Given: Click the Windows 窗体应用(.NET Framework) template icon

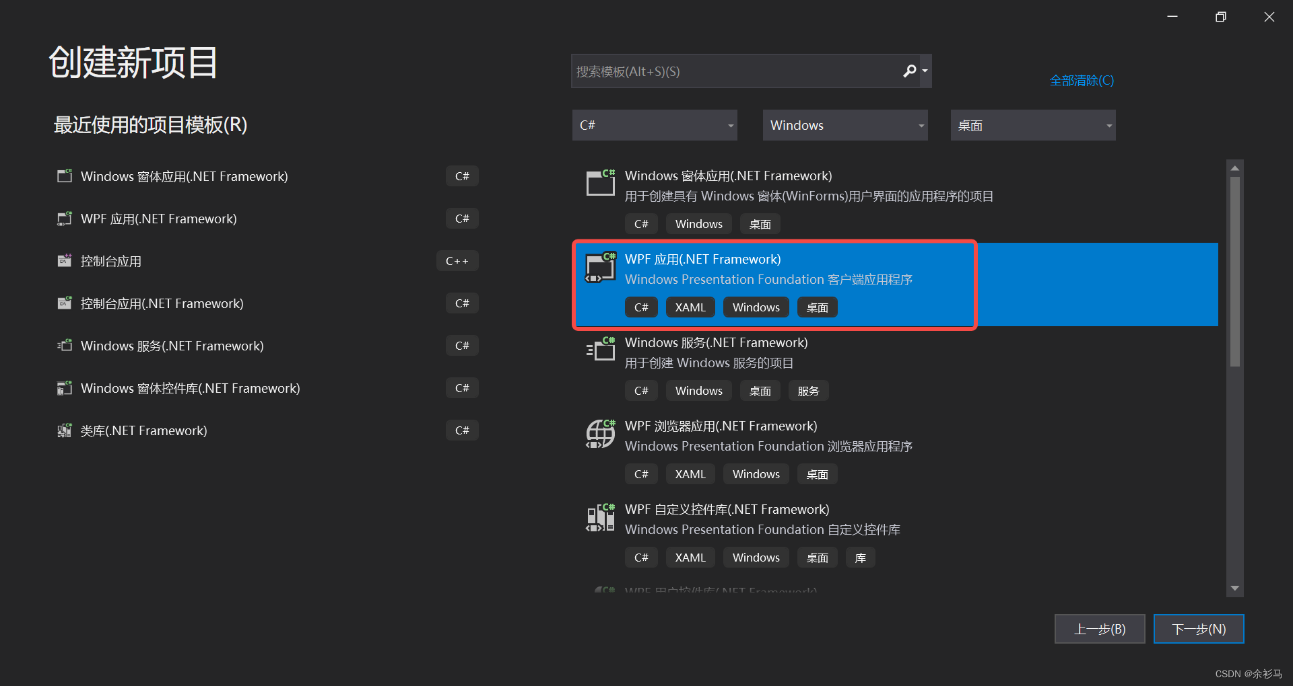Looking at the screenshot, I should [x=64, y=176].
